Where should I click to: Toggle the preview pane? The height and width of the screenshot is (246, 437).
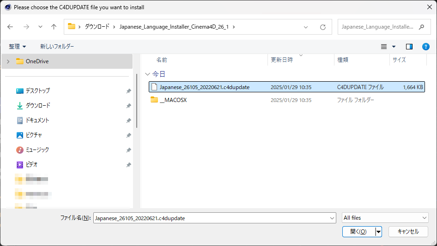409,47
